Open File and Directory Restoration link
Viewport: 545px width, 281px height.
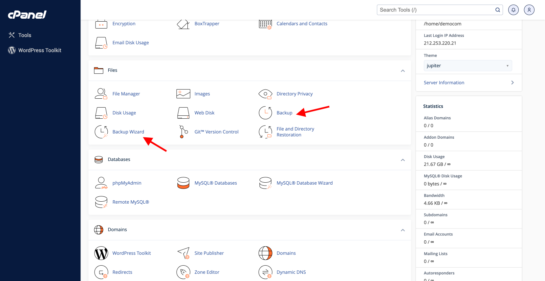295,132
